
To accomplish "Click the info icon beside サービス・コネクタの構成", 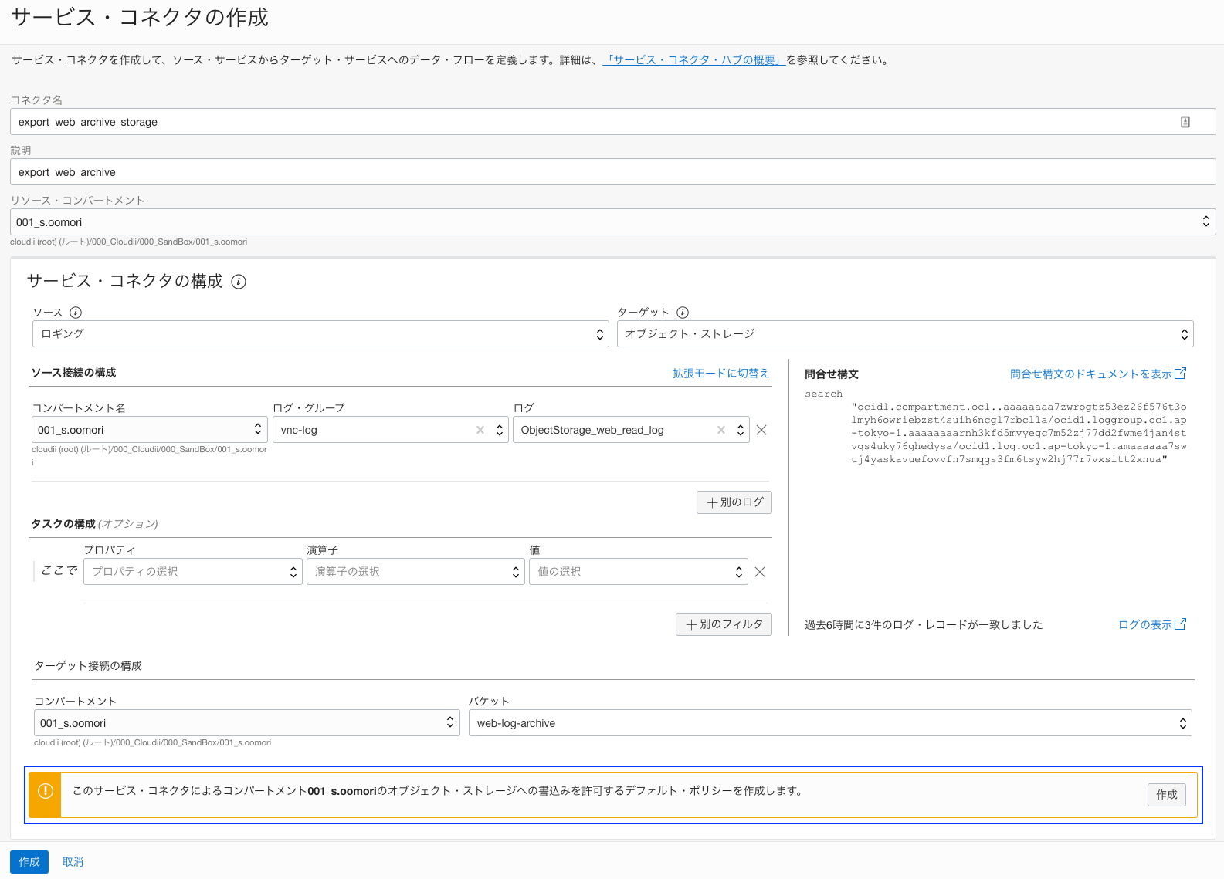I will (x=239, y=282).
